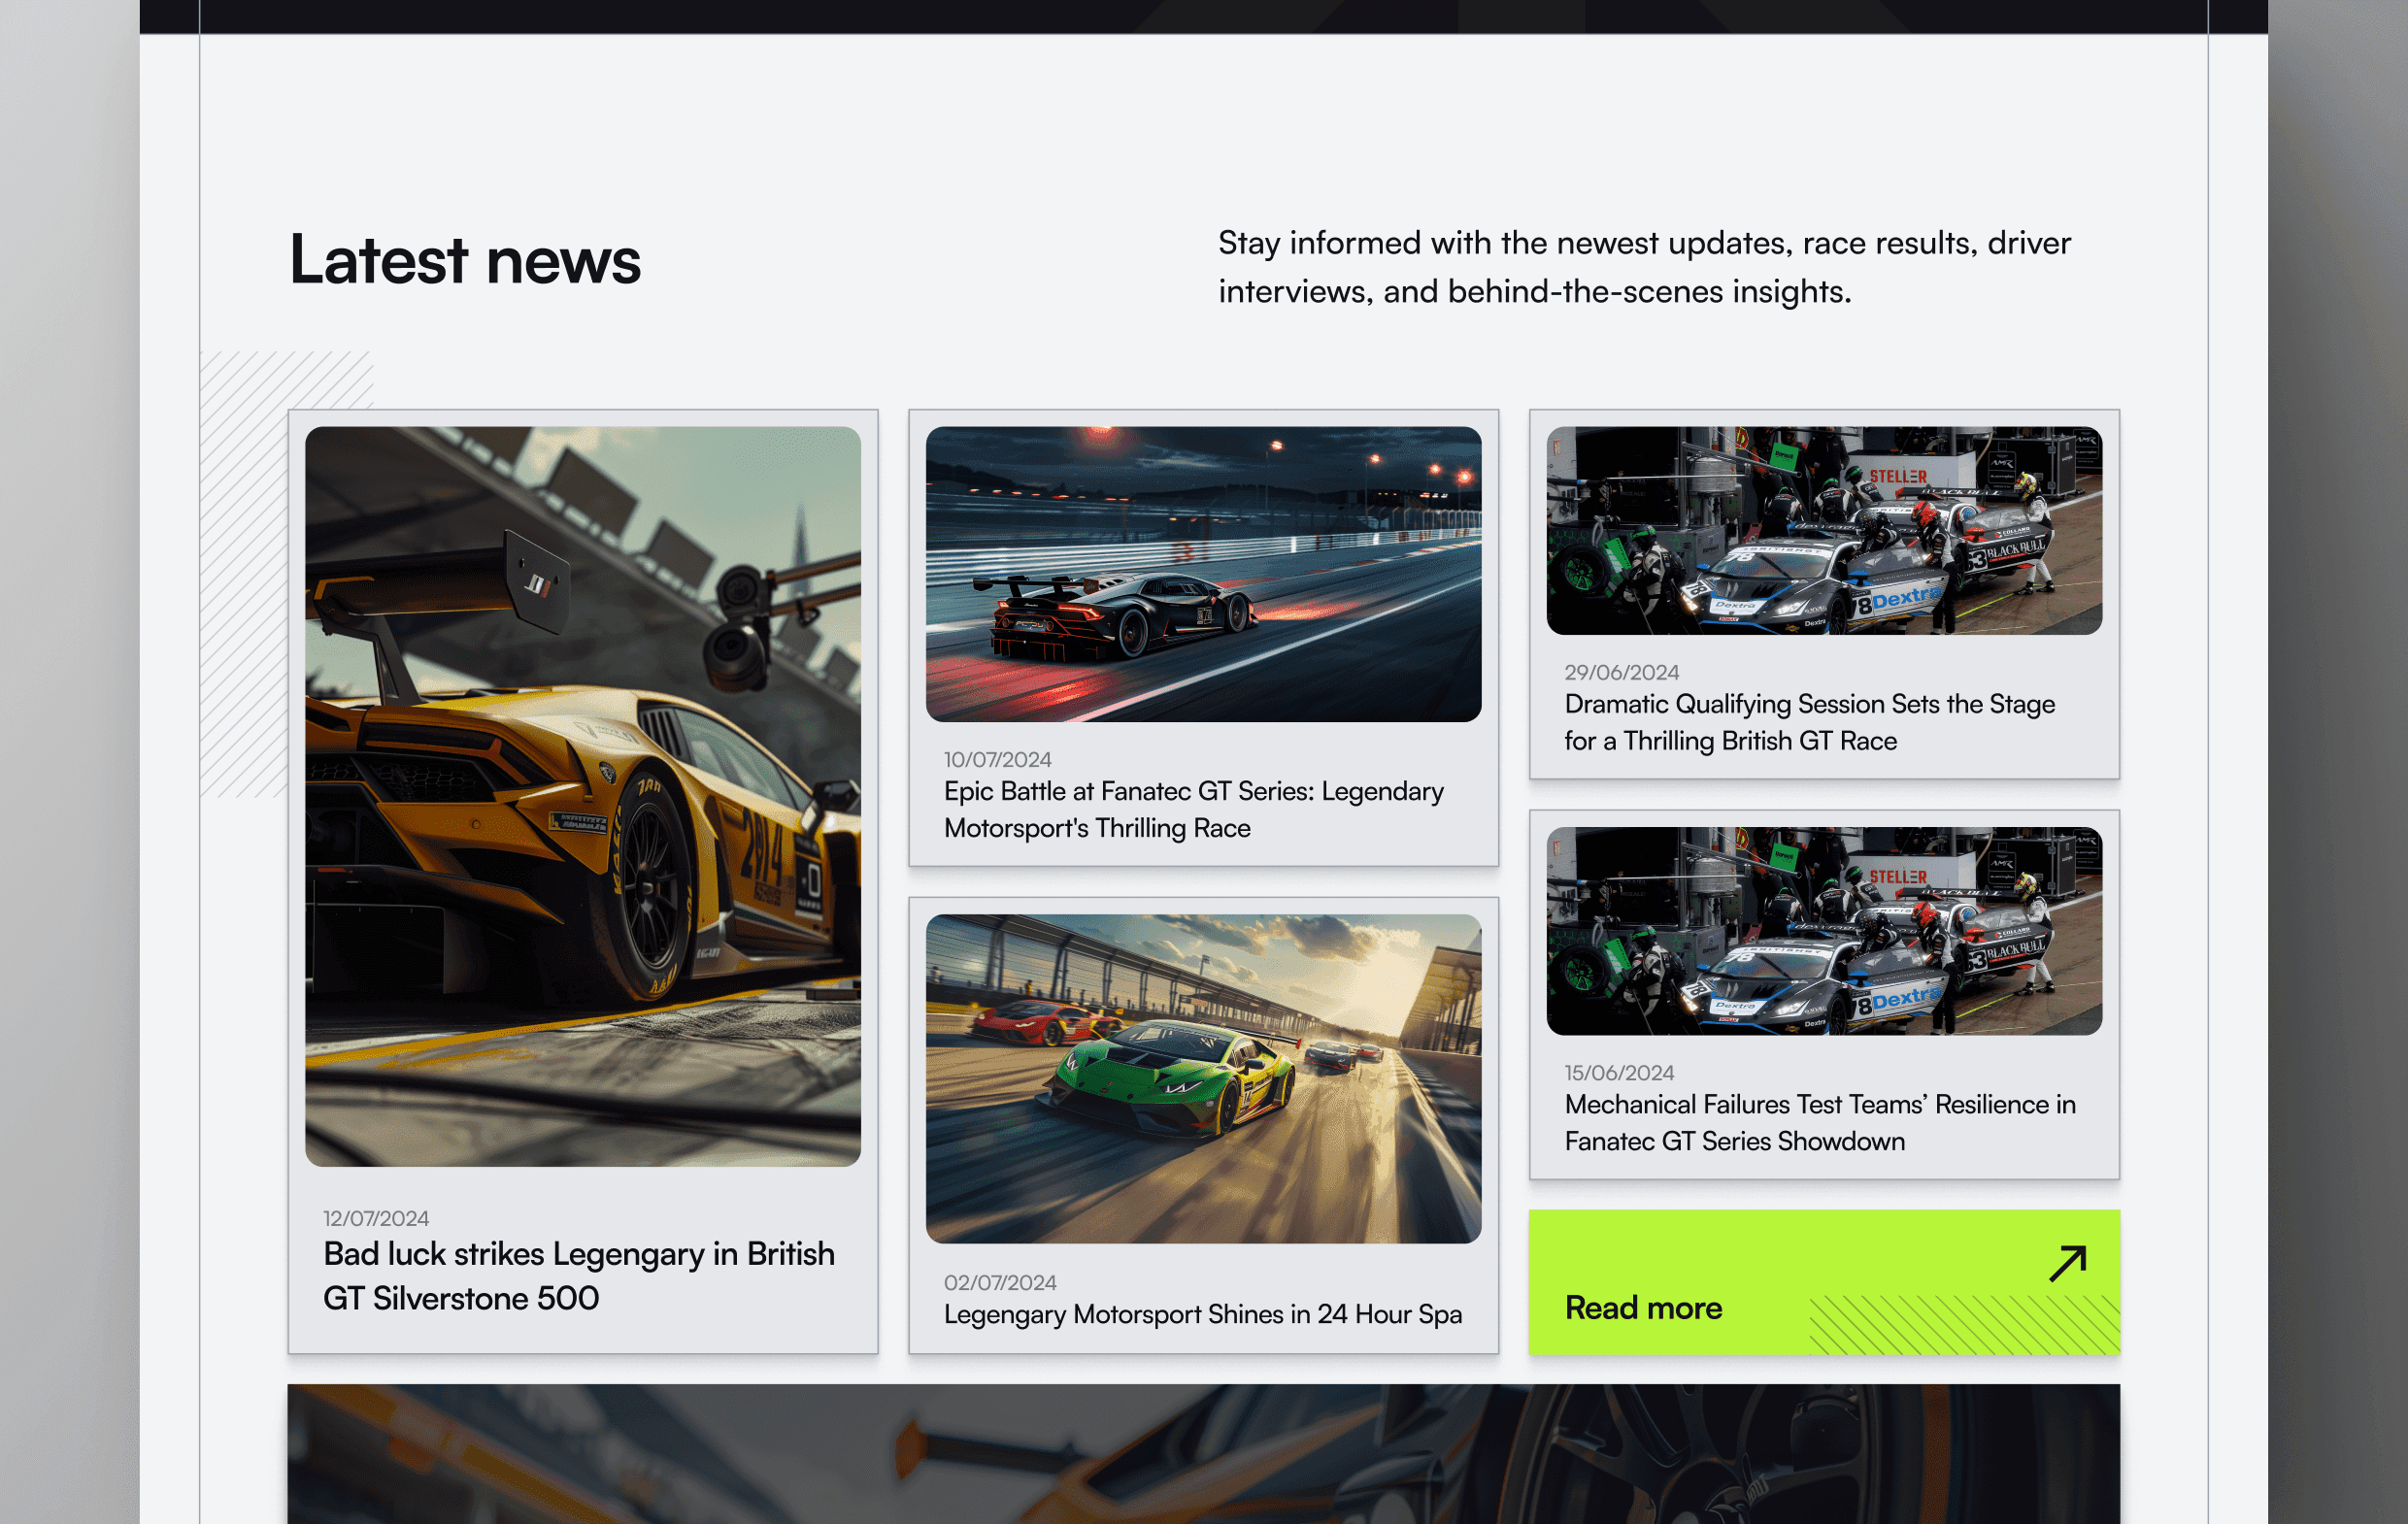Open 'Legengary Motorsport Shines in 24 Hour Spa'
This screenshot has width=2408, height=1524.
pyautogui.click(x=1202, y=1314)
